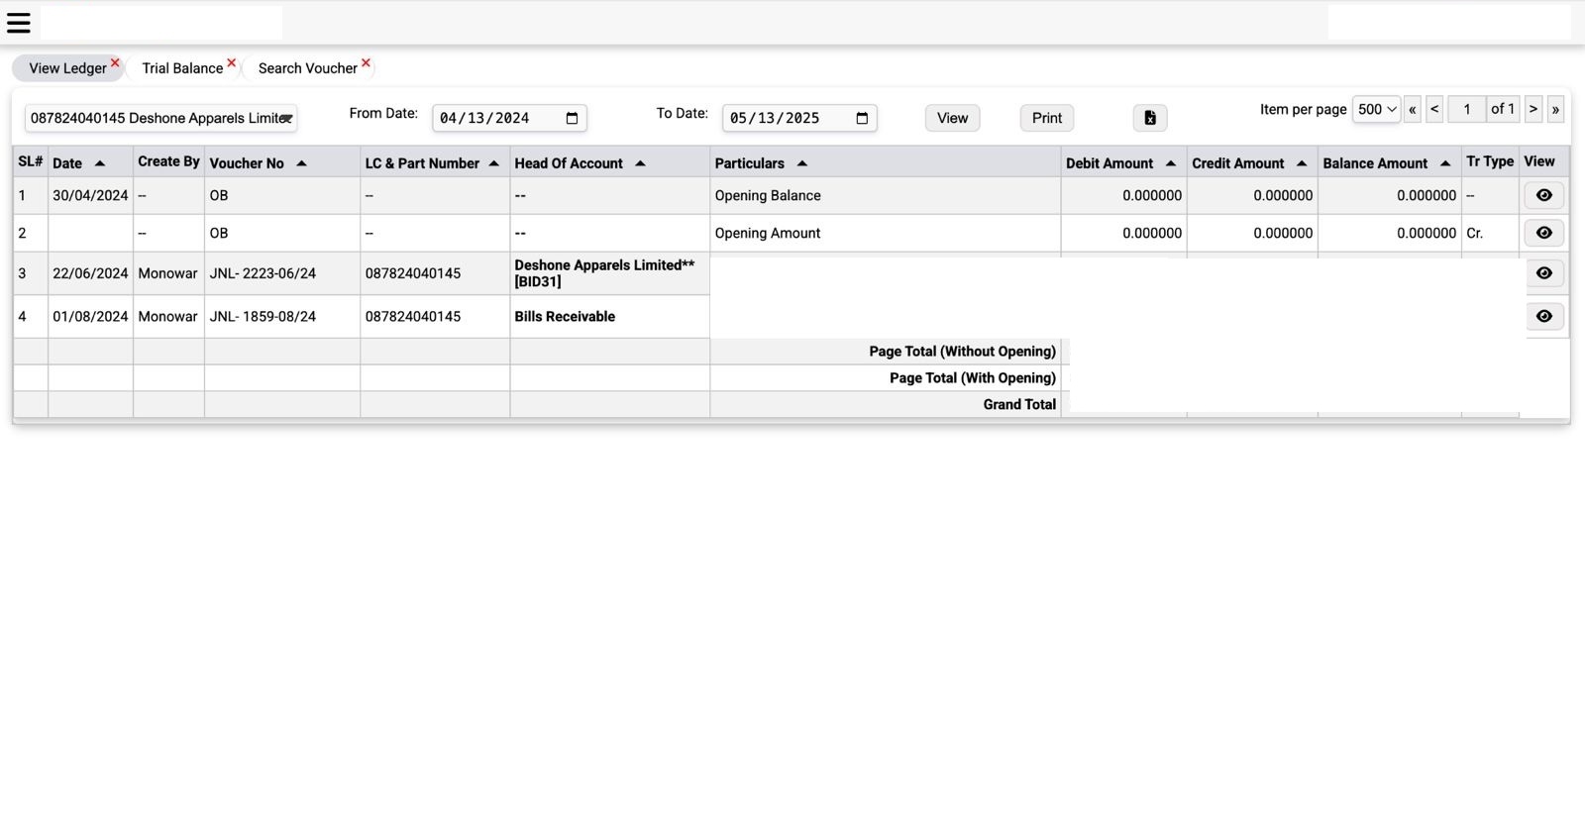Switch to the View Ledger tab
Viewport: 1585px width, 826px height.
coord(66,68)
